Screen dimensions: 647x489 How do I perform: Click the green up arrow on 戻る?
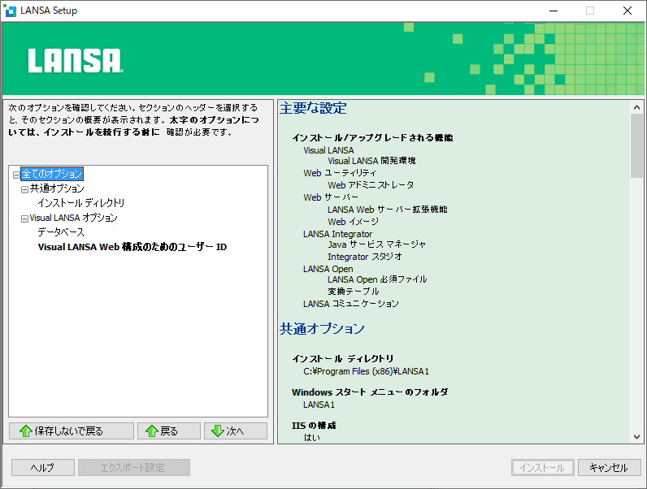tap(152, 431)
